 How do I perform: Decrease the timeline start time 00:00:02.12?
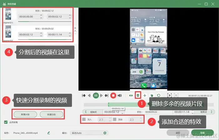(123, 113)
